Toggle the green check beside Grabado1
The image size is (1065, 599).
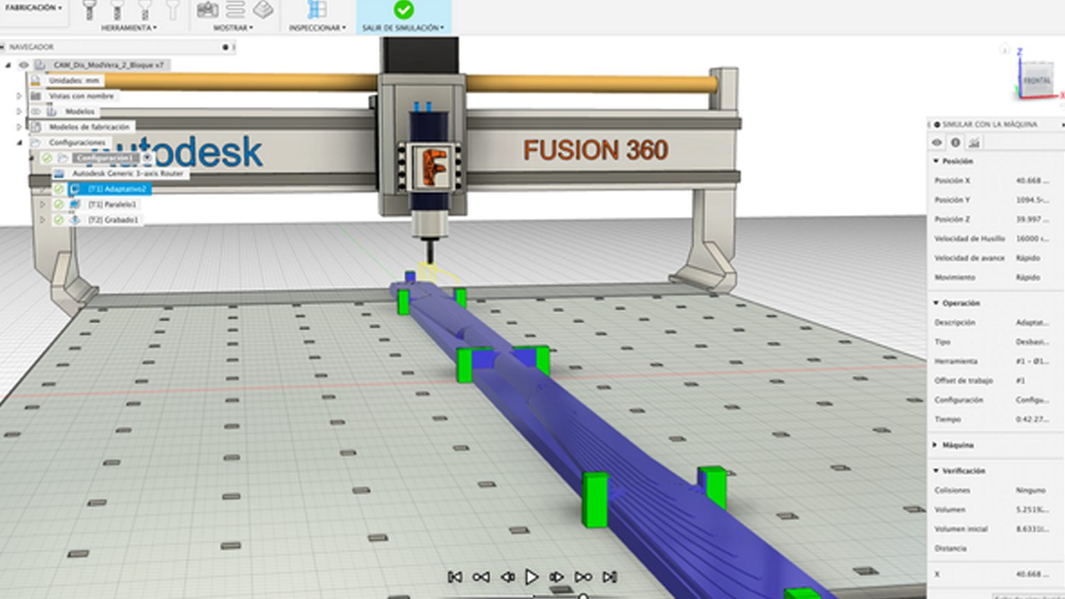point(58,220)
